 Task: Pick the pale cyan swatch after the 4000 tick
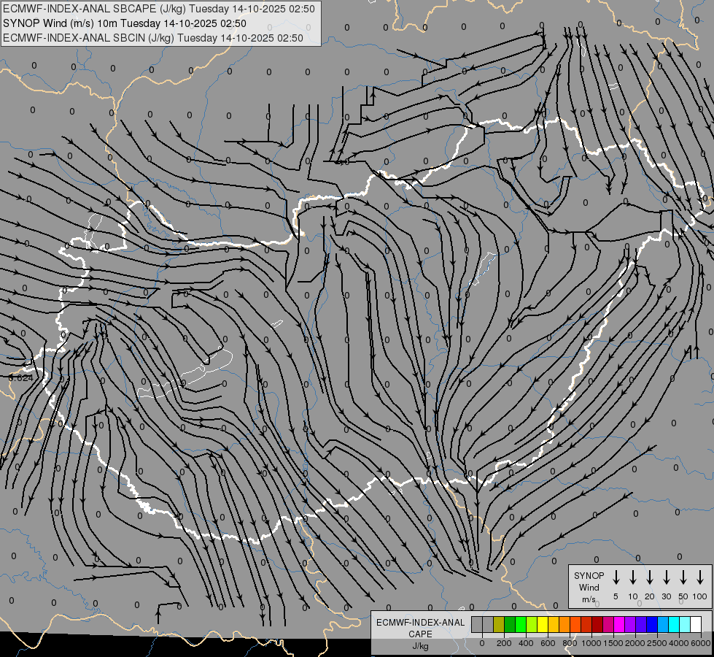pyautogui.click(x=684, y=624)
